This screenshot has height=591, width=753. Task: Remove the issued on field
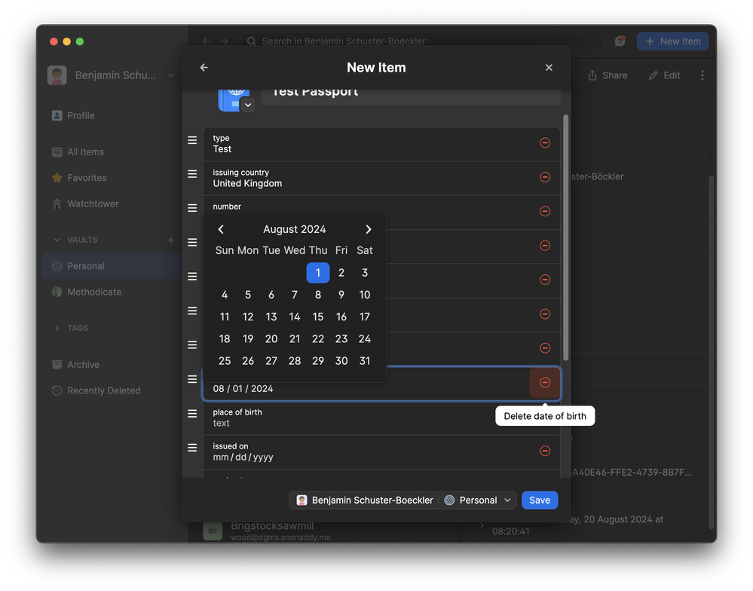544,451
